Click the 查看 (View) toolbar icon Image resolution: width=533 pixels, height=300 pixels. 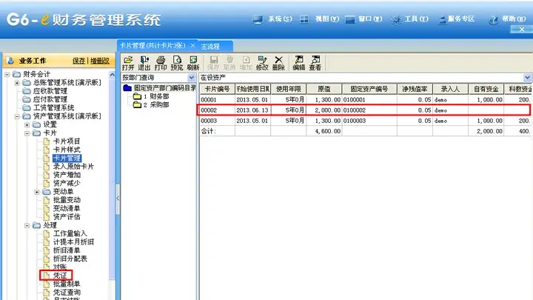315,63
